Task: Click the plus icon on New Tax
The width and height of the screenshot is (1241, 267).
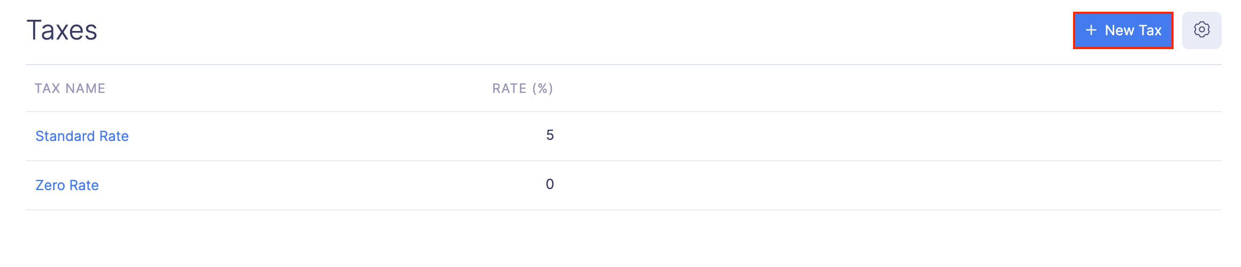Action: 1091,30
